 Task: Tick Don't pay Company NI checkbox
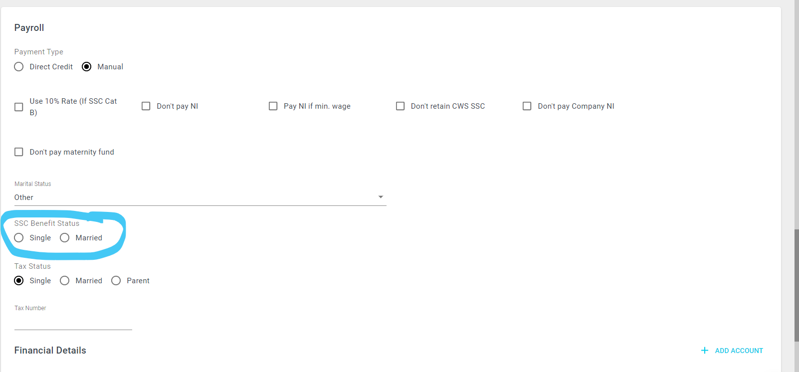(527, 106)
